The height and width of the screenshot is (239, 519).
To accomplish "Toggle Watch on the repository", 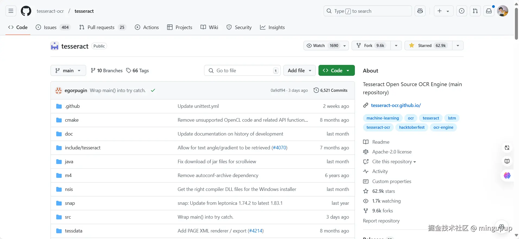I will tap(322, 46).
